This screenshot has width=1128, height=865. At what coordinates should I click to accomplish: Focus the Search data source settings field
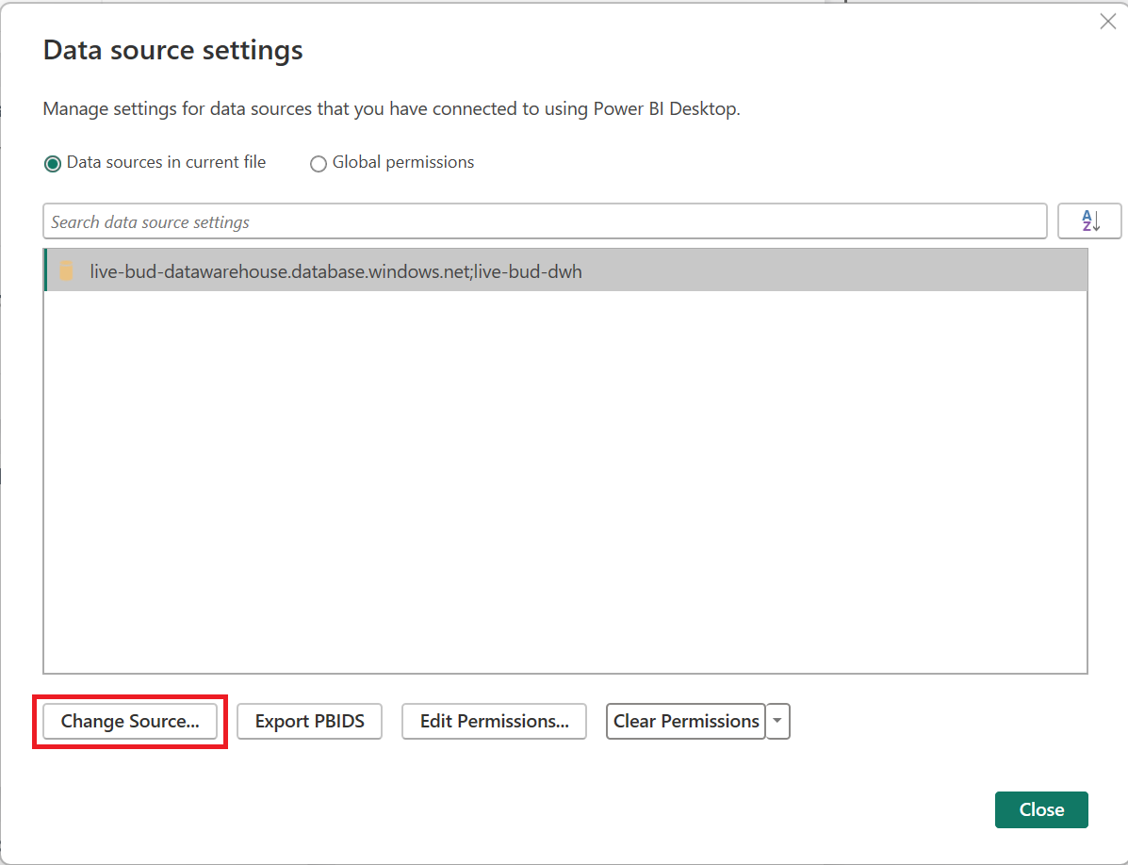[x=545, y=221]
